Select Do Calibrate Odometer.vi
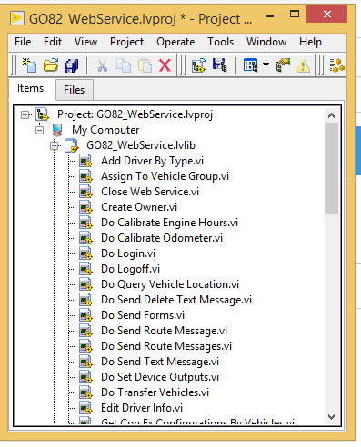The image size is (361, 447). pyautogui.click(x=162, y=238)
